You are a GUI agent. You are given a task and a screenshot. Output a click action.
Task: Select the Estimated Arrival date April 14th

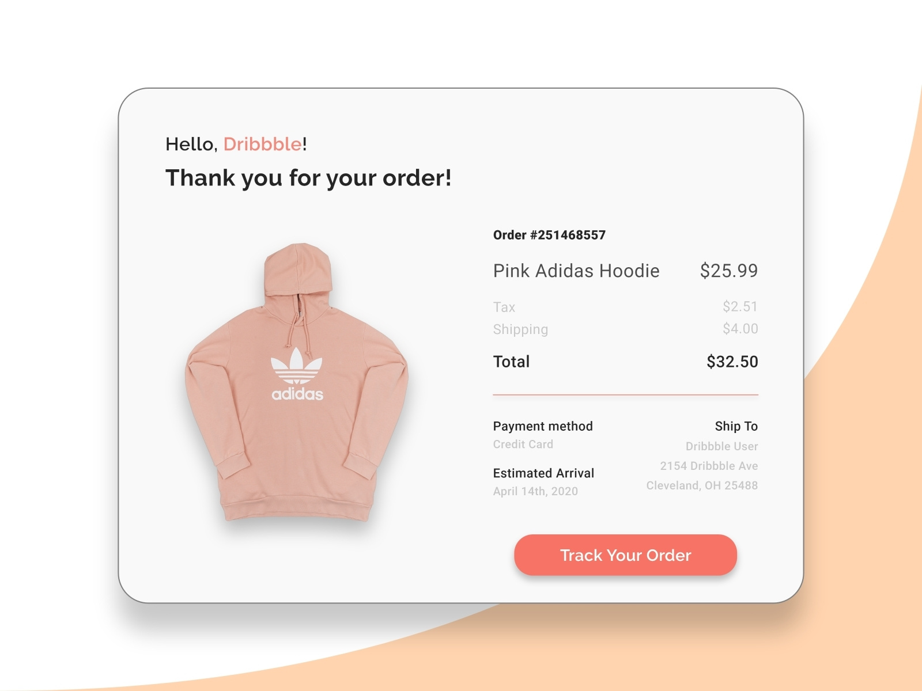point(535,491)
